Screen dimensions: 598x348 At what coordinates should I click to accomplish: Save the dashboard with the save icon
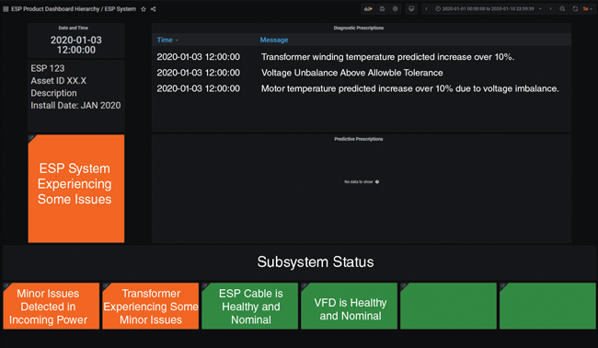tap(382, 9)
